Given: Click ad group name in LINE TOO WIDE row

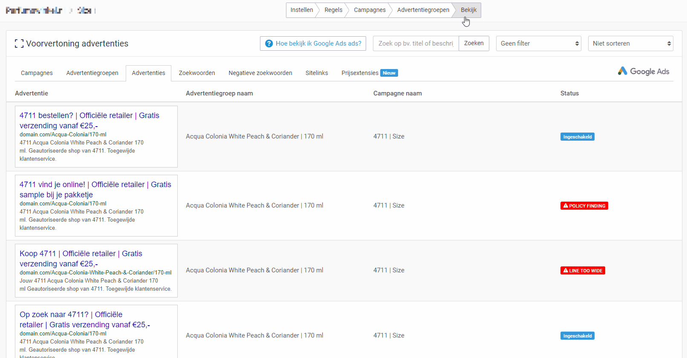Looking at the screenshot, I should point(254,270).
